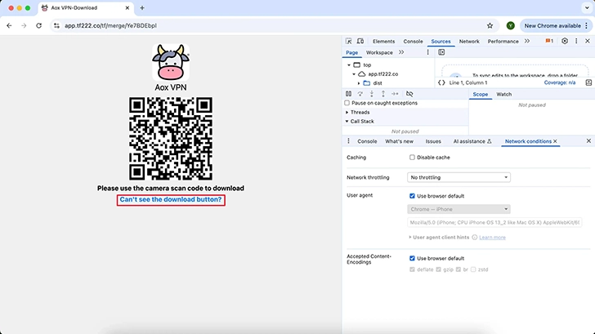
Task: Click the pretty print braces icon
Action: coord(441,82)
